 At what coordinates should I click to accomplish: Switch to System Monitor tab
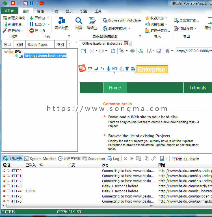coord(40,159)
